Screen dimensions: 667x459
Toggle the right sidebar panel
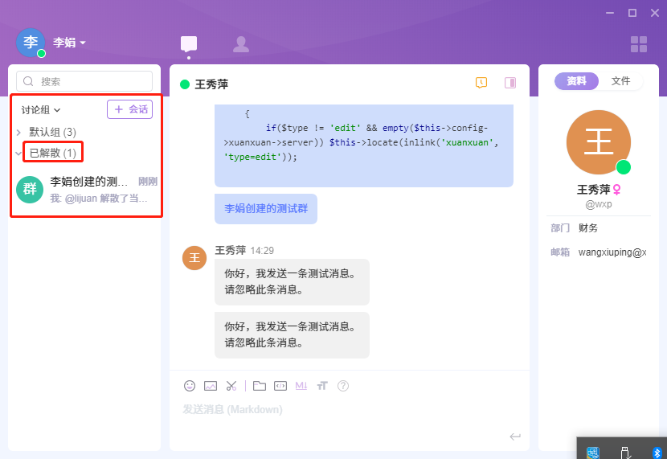[510, 83]
